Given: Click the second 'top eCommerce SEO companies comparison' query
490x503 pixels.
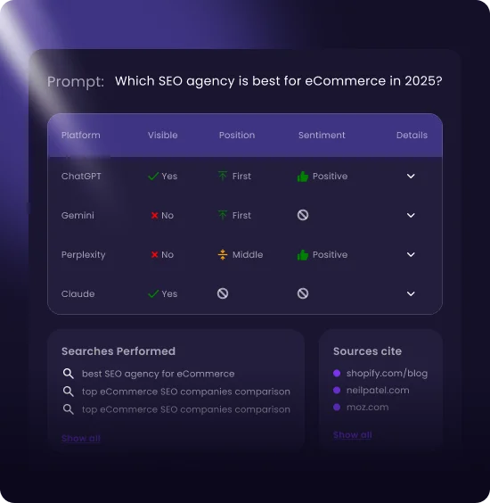Looking at the screenshot, I should click(186, 392).
